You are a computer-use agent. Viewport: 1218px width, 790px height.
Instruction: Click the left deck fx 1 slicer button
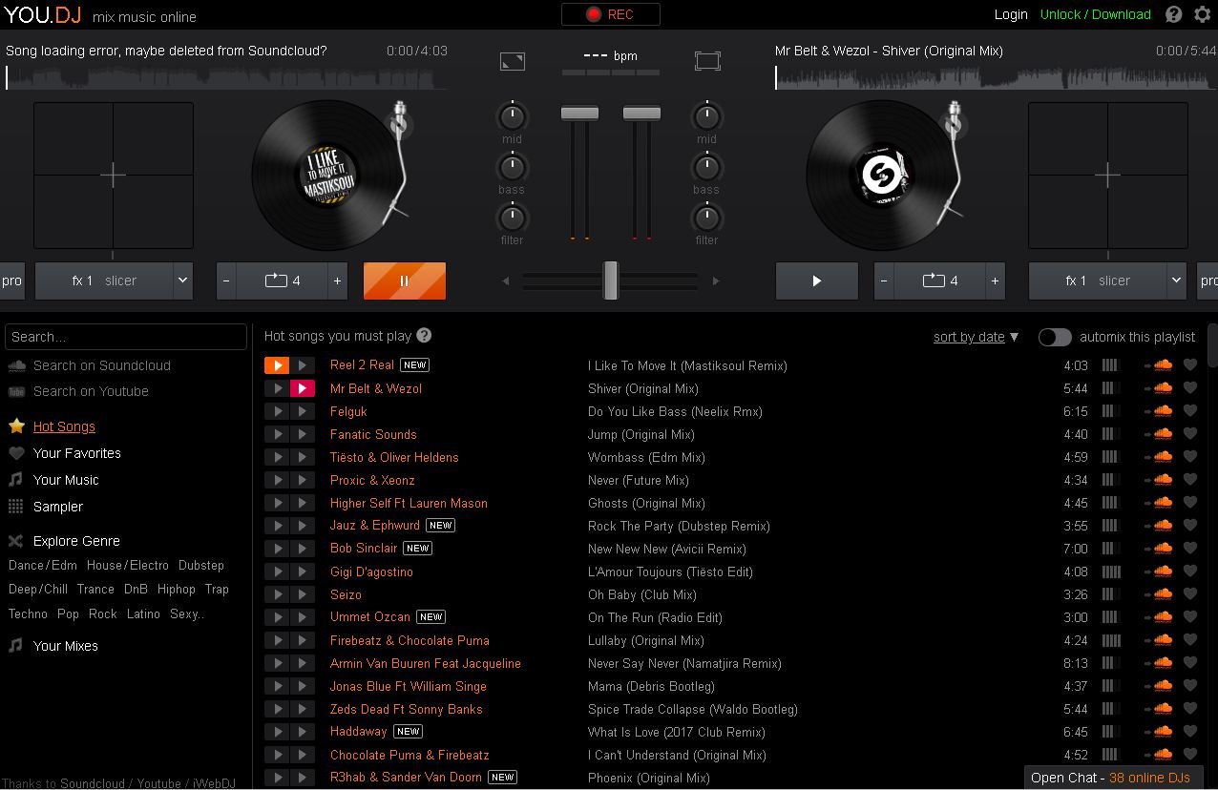click(104, 281)
